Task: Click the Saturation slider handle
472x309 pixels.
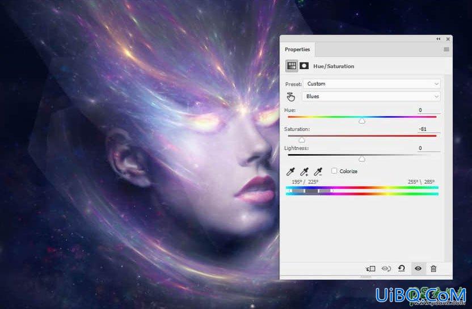Action: 302,140
